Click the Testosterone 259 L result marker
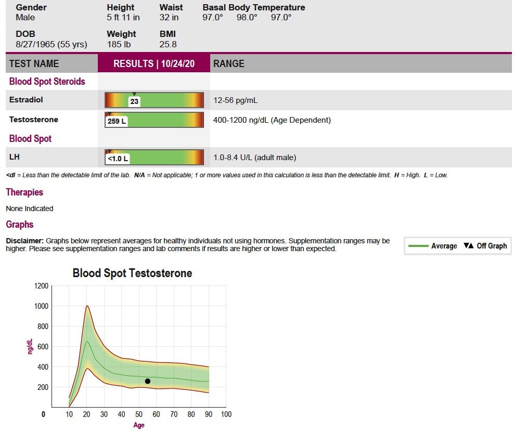This screenshot has height=431, width=526. [117, 122]
